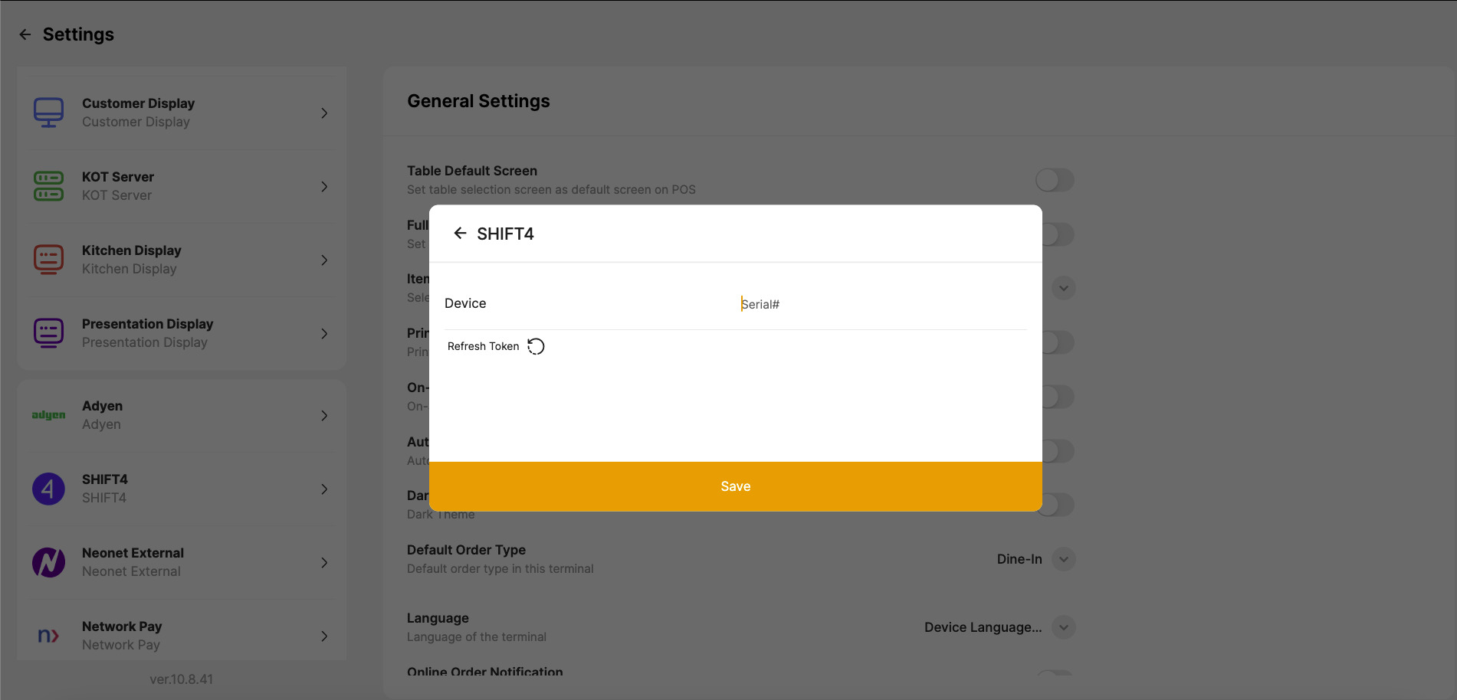Viewport: 1457px width, 700px height.
Task: Click the SHIFT4 dialog back arrow
Action: tap(460, 233)
